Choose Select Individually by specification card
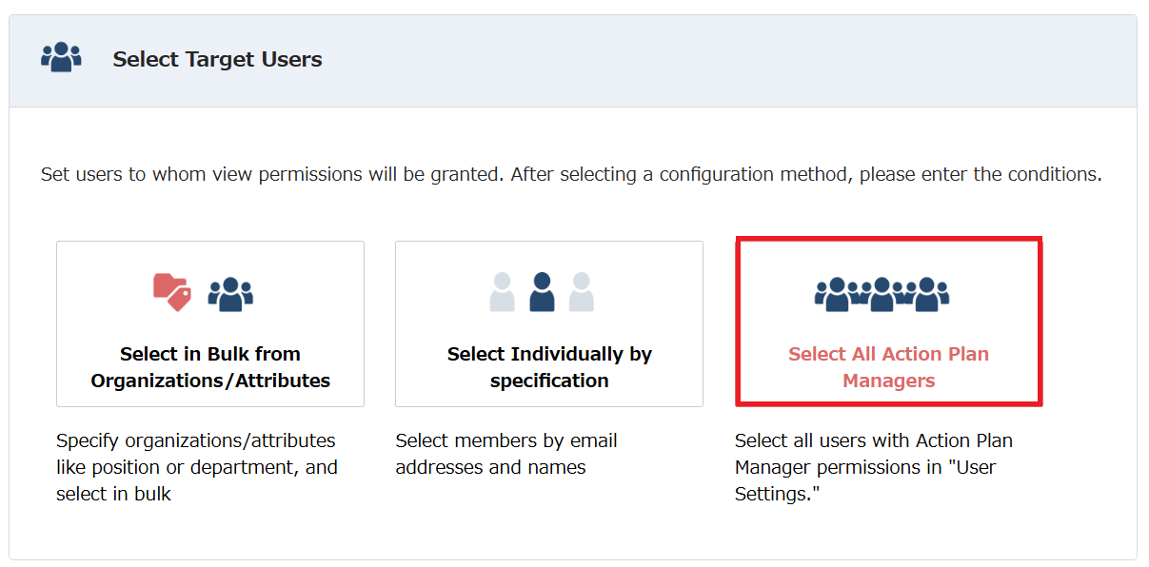The width and height of the screenshot is (1149, 567). [549, 323]
